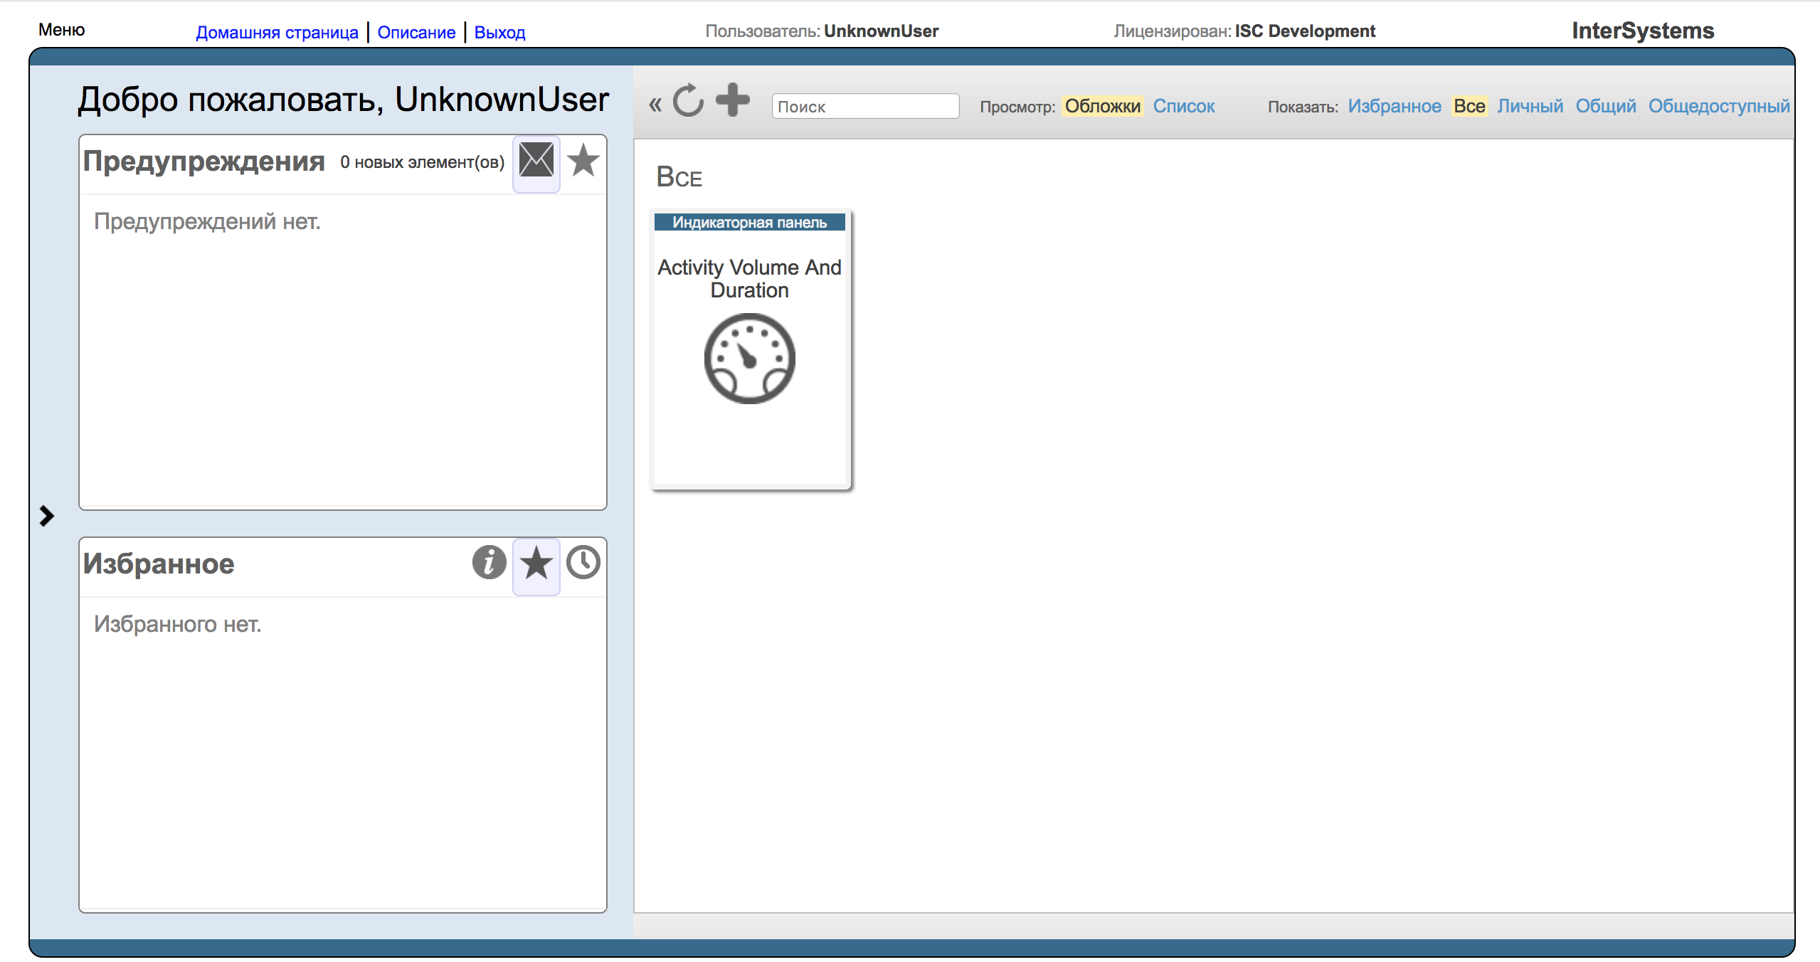Viewport: 1820px width, 962px height.
Task: Click the Выход link to log out
Action: (x=499, y=32)
